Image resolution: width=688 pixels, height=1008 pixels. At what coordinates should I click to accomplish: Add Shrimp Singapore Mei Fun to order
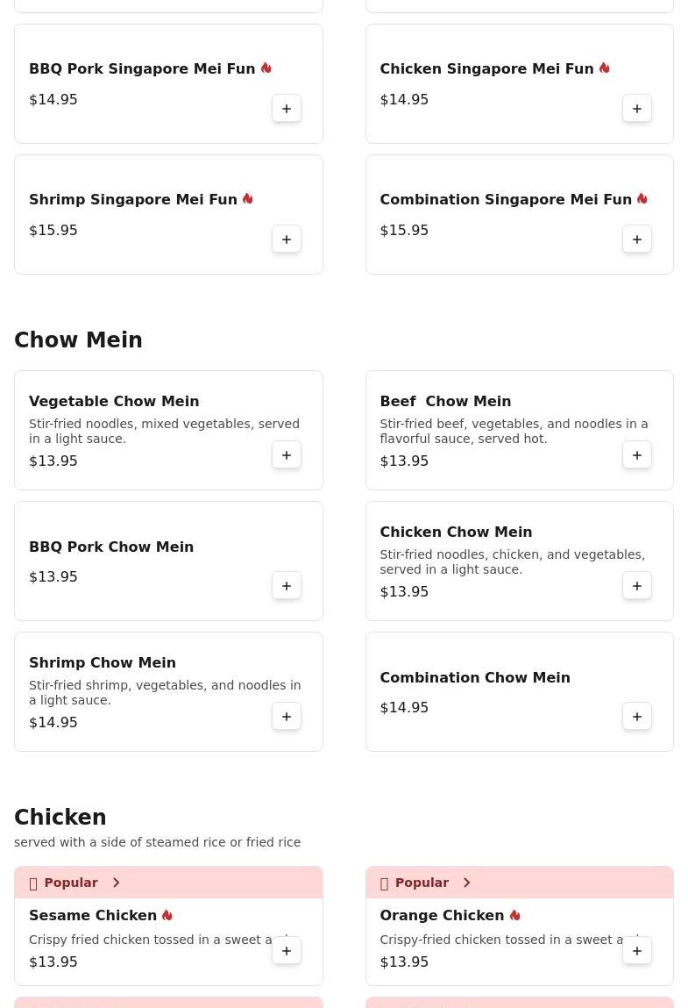(x=287, y=239)
